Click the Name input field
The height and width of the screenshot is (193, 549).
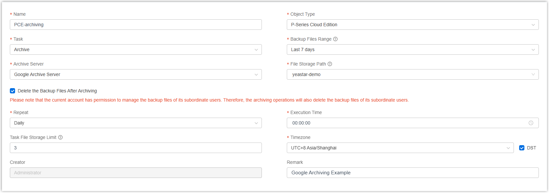tap(136, 25)
